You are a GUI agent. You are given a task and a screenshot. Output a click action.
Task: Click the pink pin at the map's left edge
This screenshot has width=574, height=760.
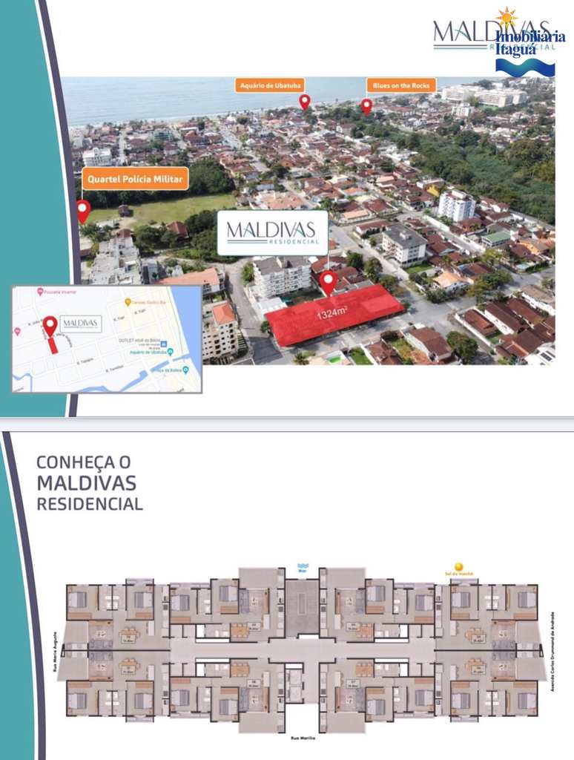18,332
